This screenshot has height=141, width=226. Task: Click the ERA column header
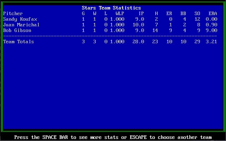[213, 14]
